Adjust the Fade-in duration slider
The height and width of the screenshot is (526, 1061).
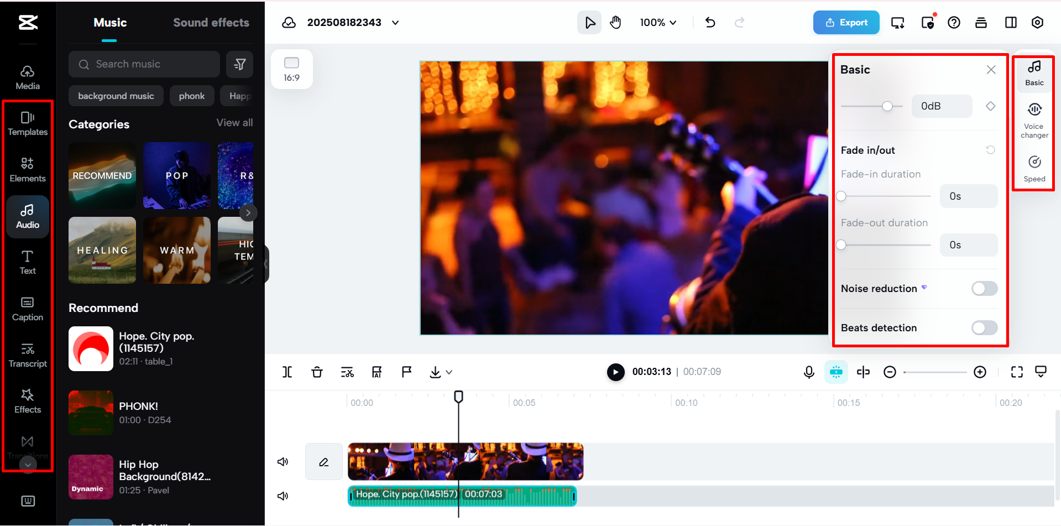click(842, 196)
